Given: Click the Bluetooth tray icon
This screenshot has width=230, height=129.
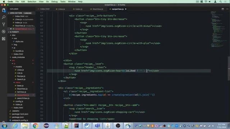Looking at the screenshot, I should pos(184,126).
